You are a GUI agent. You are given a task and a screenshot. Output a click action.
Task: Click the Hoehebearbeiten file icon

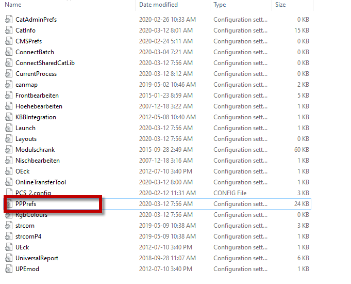pos(9,106)
